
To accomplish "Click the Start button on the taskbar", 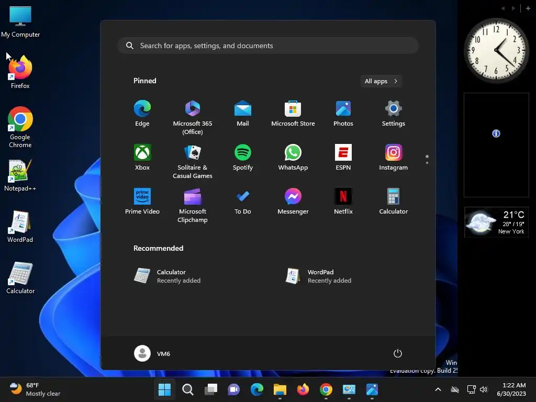I will (164, 389).
